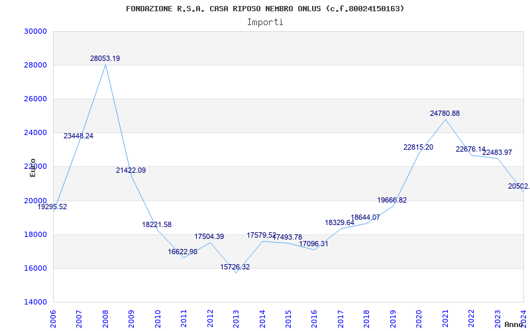Click the 26000 y-axis tick label
The image size is (530, 331).
pos(35,99)
